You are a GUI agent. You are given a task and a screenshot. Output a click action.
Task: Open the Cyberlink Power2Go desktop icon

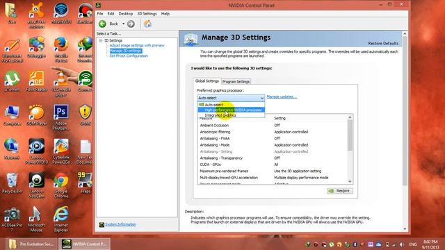tap(60, 151)
